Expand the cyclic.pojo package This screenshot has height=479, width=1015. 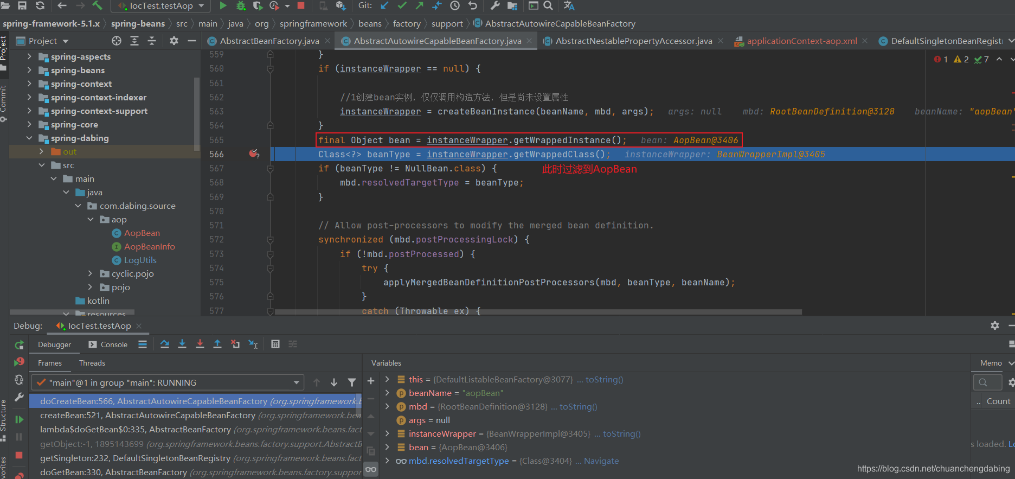pos(90,273)
